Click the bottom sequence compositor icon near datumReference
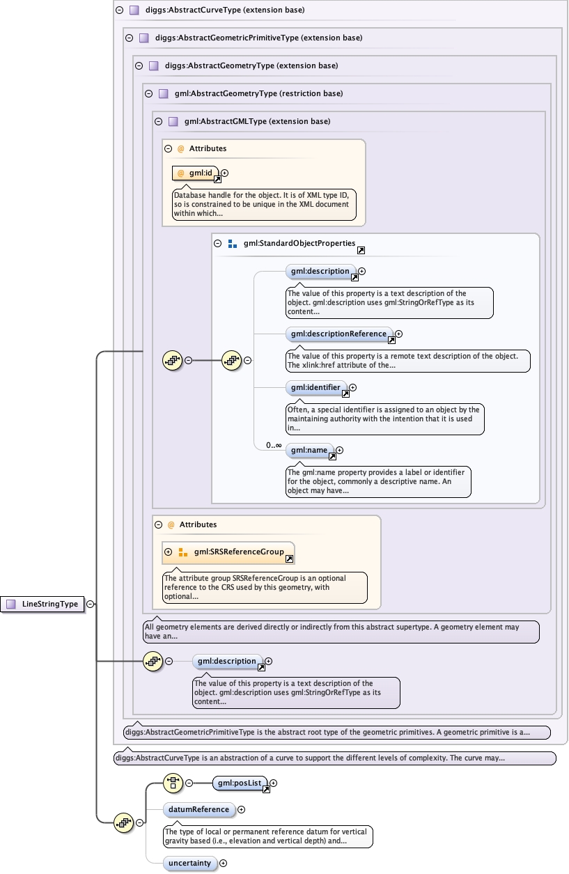 coord(123,822)
